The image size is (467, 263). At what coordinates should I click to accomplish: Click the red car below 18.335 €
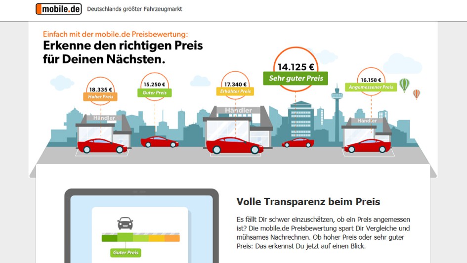point(102,146)
